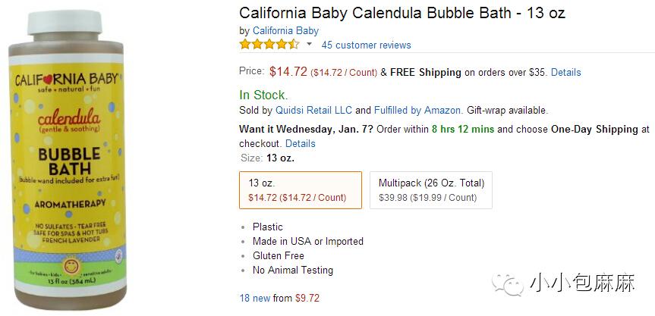This screenshot has width=655, height=316.
Task: Open Details link after the word checkout
Action: 300,143
